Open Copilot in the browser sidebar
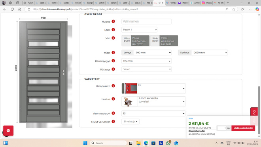261x147 pixels. [x=257, y=9]
